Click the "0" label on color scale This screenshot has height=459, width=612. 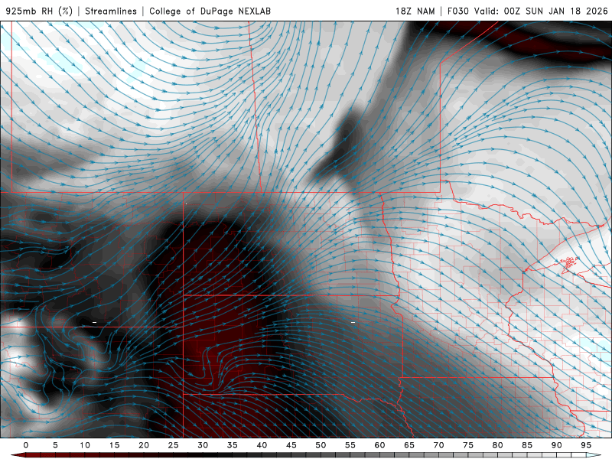click(x=26, y=445)
